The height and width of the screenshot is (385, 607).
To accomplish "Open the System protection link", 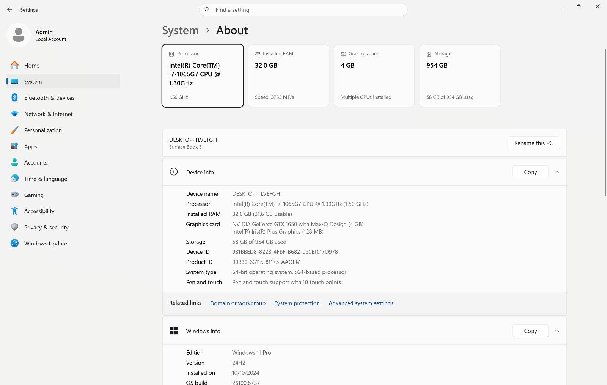I will pos(297,303).
